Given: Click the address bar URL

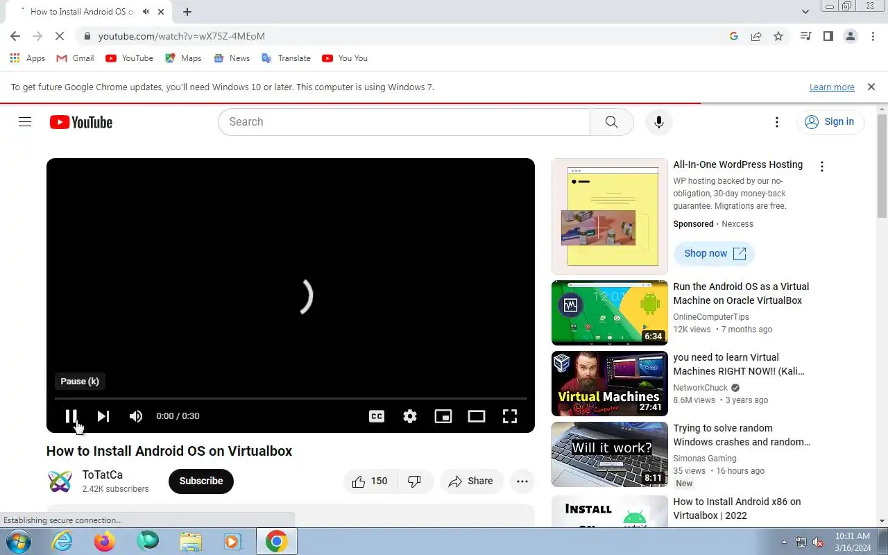Looking at the screenshot, I should click(x=182, y=36).
